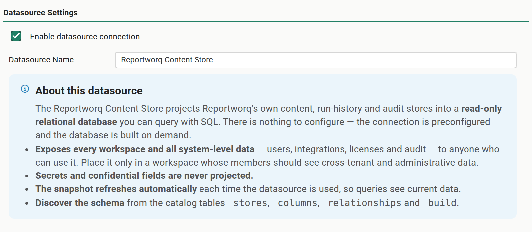
Task: Click the _relationships catalog table name
Action: tap(362, 203)
